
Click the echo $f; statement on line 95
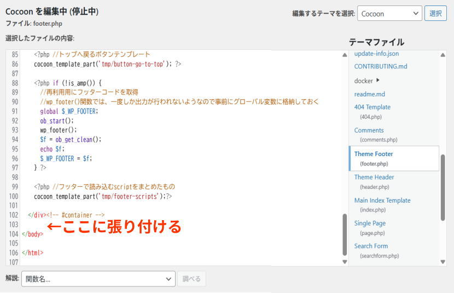[x=53, y=150]
